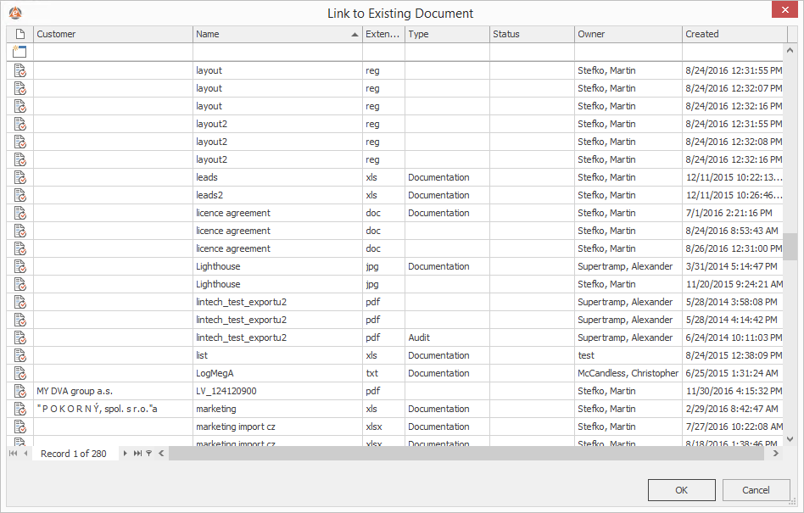Select the 'MY DVA group a.s.' customer cell
Screen dimensions: 804x513
(113, 391)
